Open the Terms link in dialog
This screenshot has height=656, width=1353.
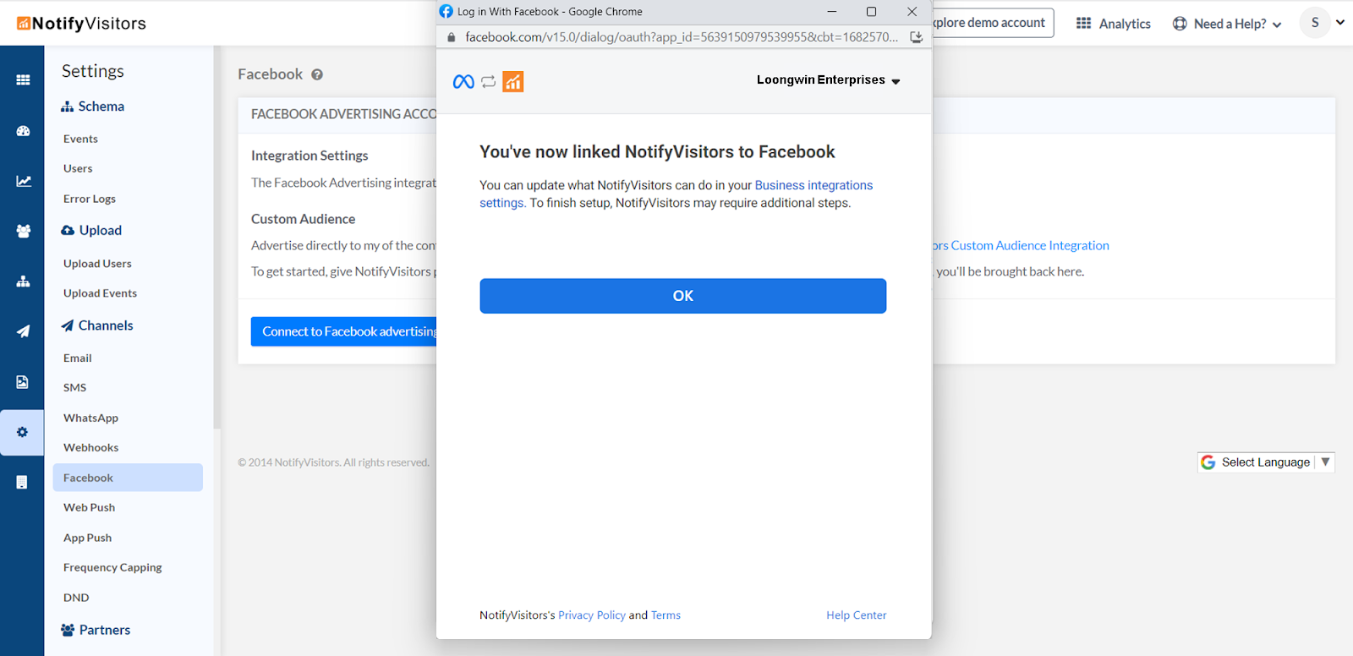tap(666, 615)
